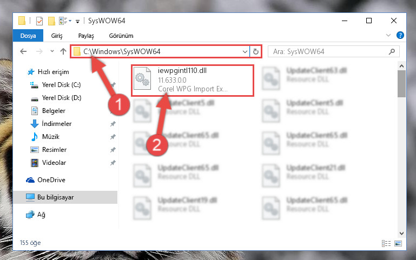Select the iewpgintl110.dll file
The width and height of the screenshot is (416, 260).
(x=193, y=81)
